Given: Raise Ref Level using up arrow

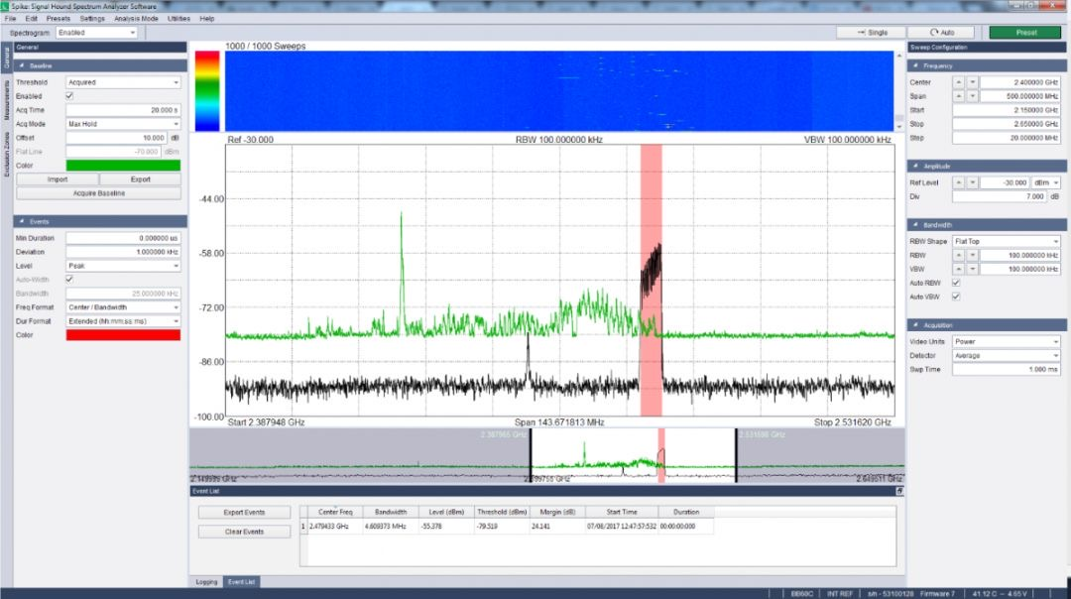Looking at the screenshot, I should tap(959, 182).
